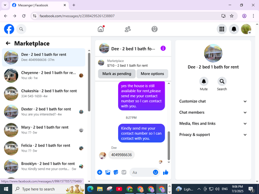Reload the page
Image resolution: width=259 pixels, height=194 pixels.
click(x=24, y=16)
